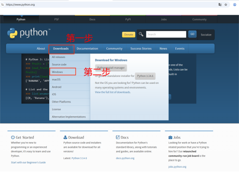Image resolution: width=239 pixels, height=172 pixels.
Task: Open the Events navigation menu
Action: pos(180,48)
